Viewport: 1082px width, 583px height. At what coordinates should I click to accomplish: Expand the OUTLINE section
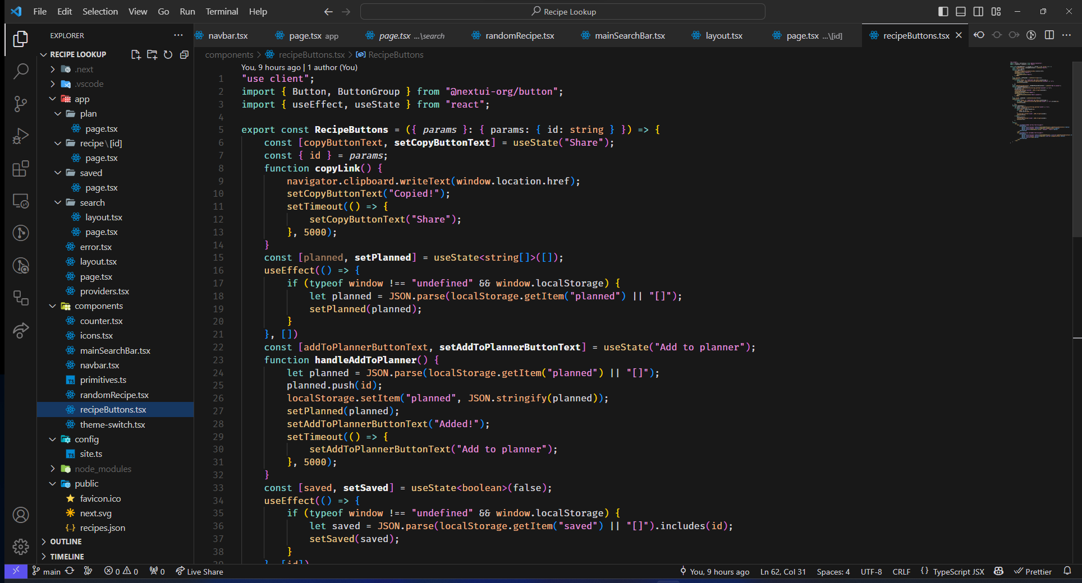tap(66, 542)
